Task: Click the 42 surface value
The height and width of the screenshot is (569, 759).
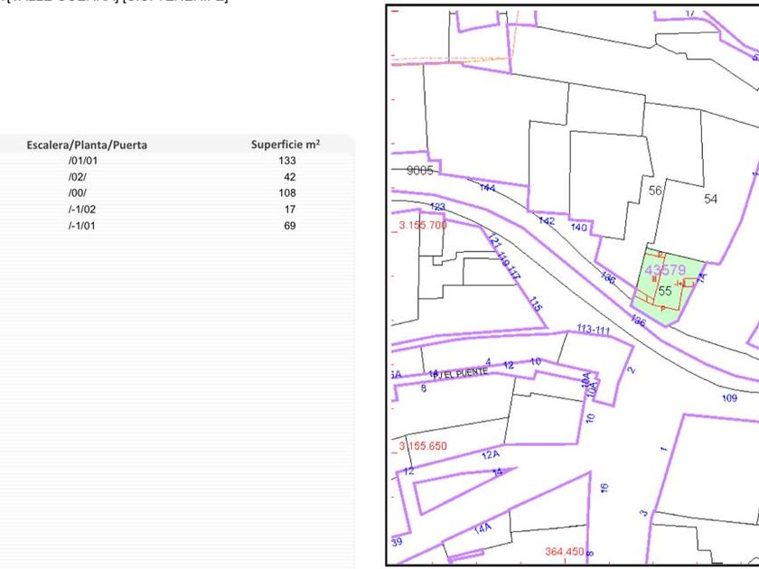Action: 290,177
